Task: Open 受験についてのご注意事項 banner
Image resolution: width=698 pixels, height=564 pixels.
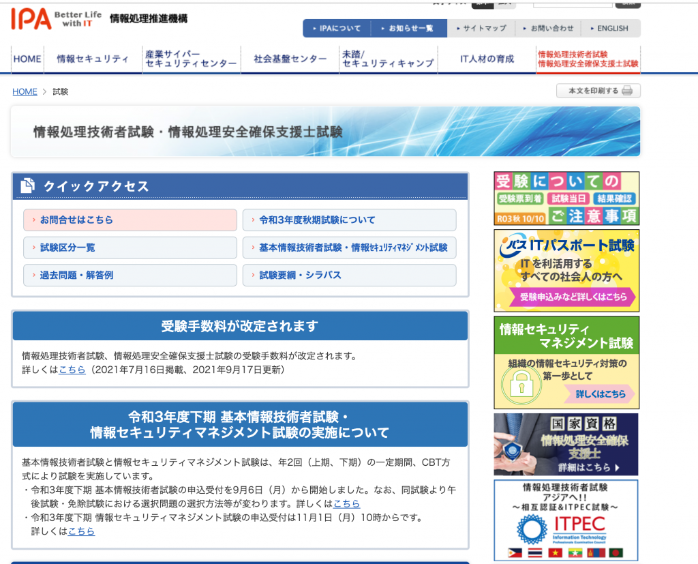Action: (566, 198)
